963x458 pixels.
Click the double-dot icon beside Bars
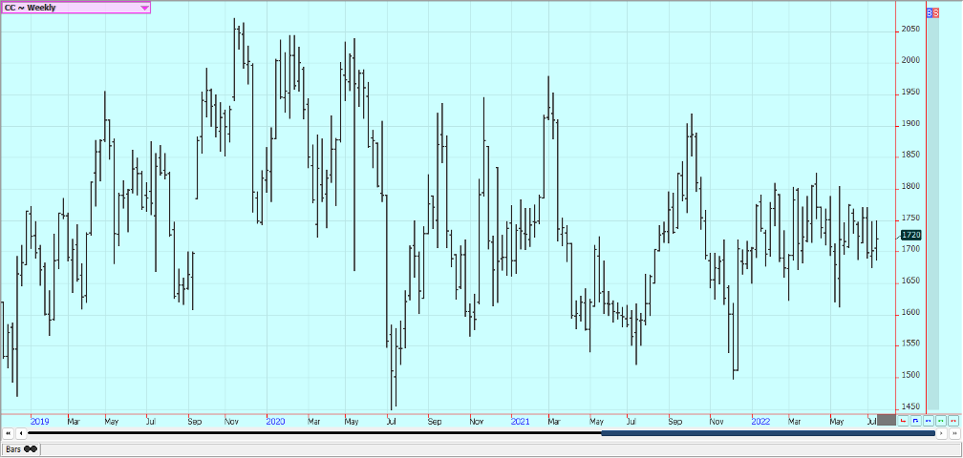pos(31,449)
